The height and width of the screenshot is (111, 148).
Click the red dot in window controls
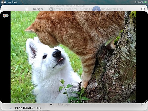pos(4,15)
